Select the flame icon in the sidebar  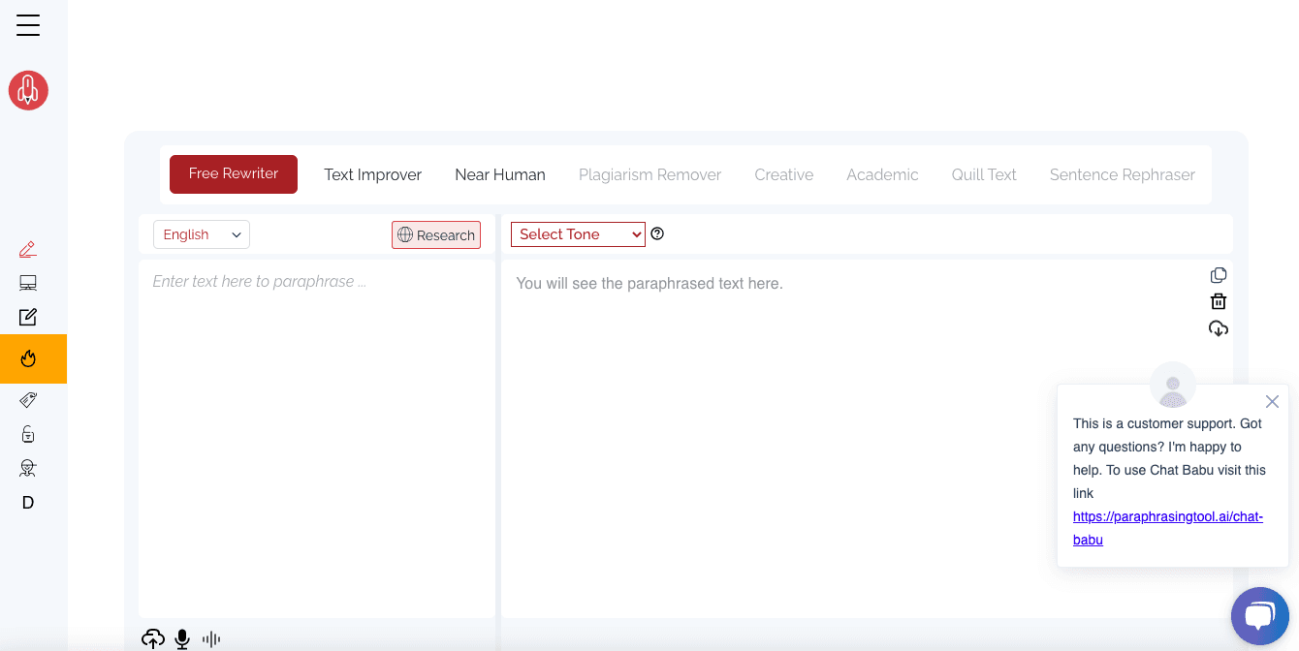point(27,358)
